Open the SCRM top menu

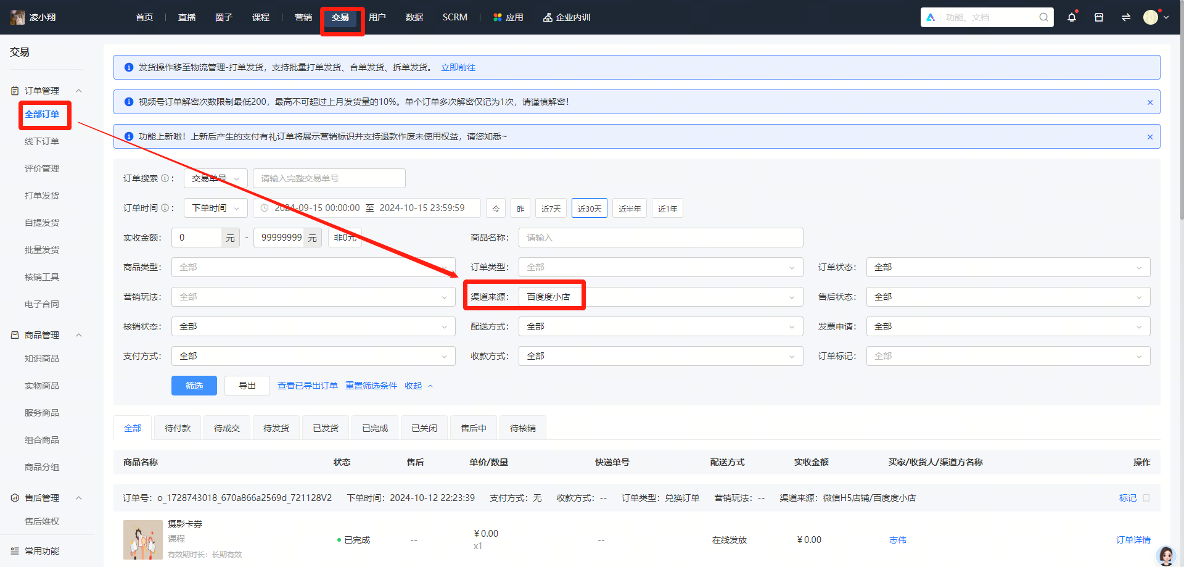coord(455,17)
